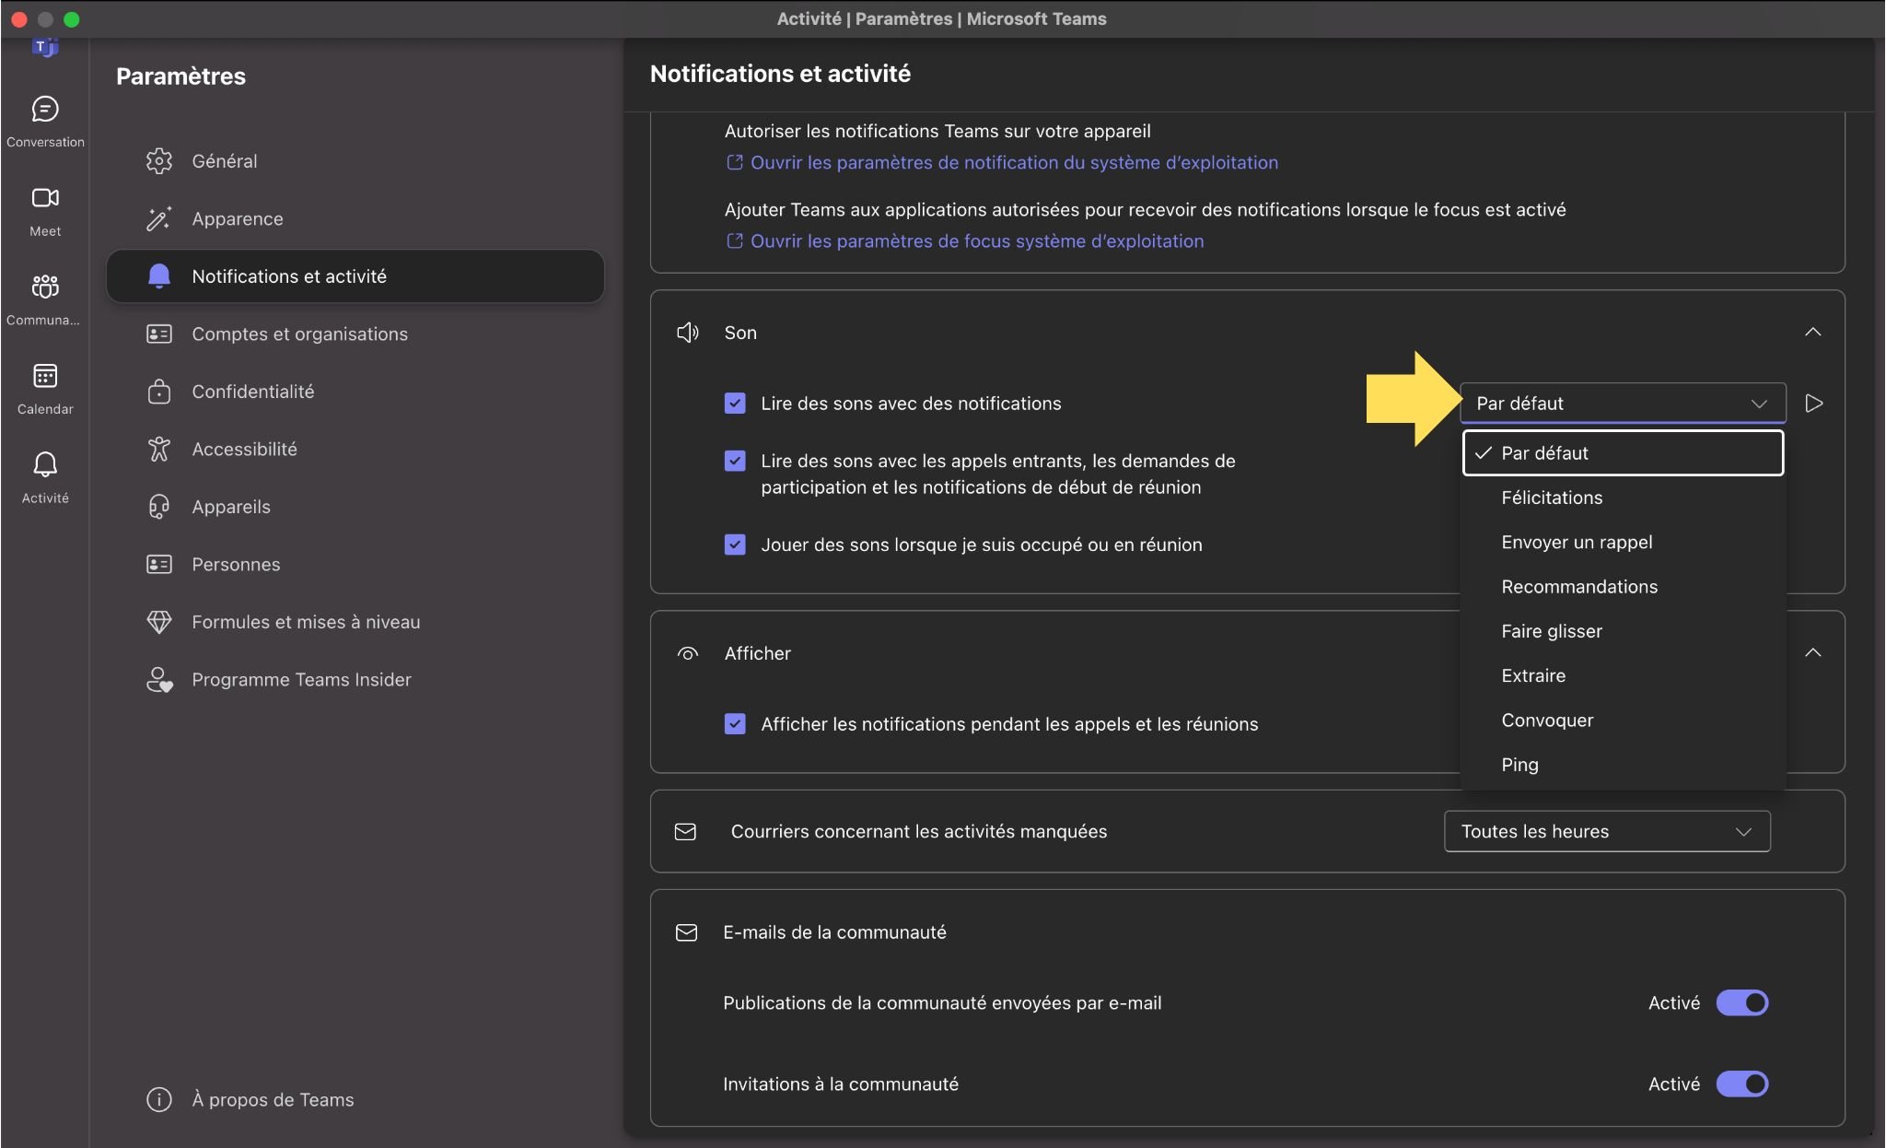Play the selected notification sound preview
Image resolution: width=1886 pixels, height=1148 pixels.
point(1813,404)
